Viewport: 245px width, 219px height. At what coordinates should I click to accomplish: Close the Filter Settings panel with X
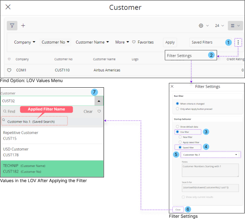pyautogui.click(x=172, y=86)
